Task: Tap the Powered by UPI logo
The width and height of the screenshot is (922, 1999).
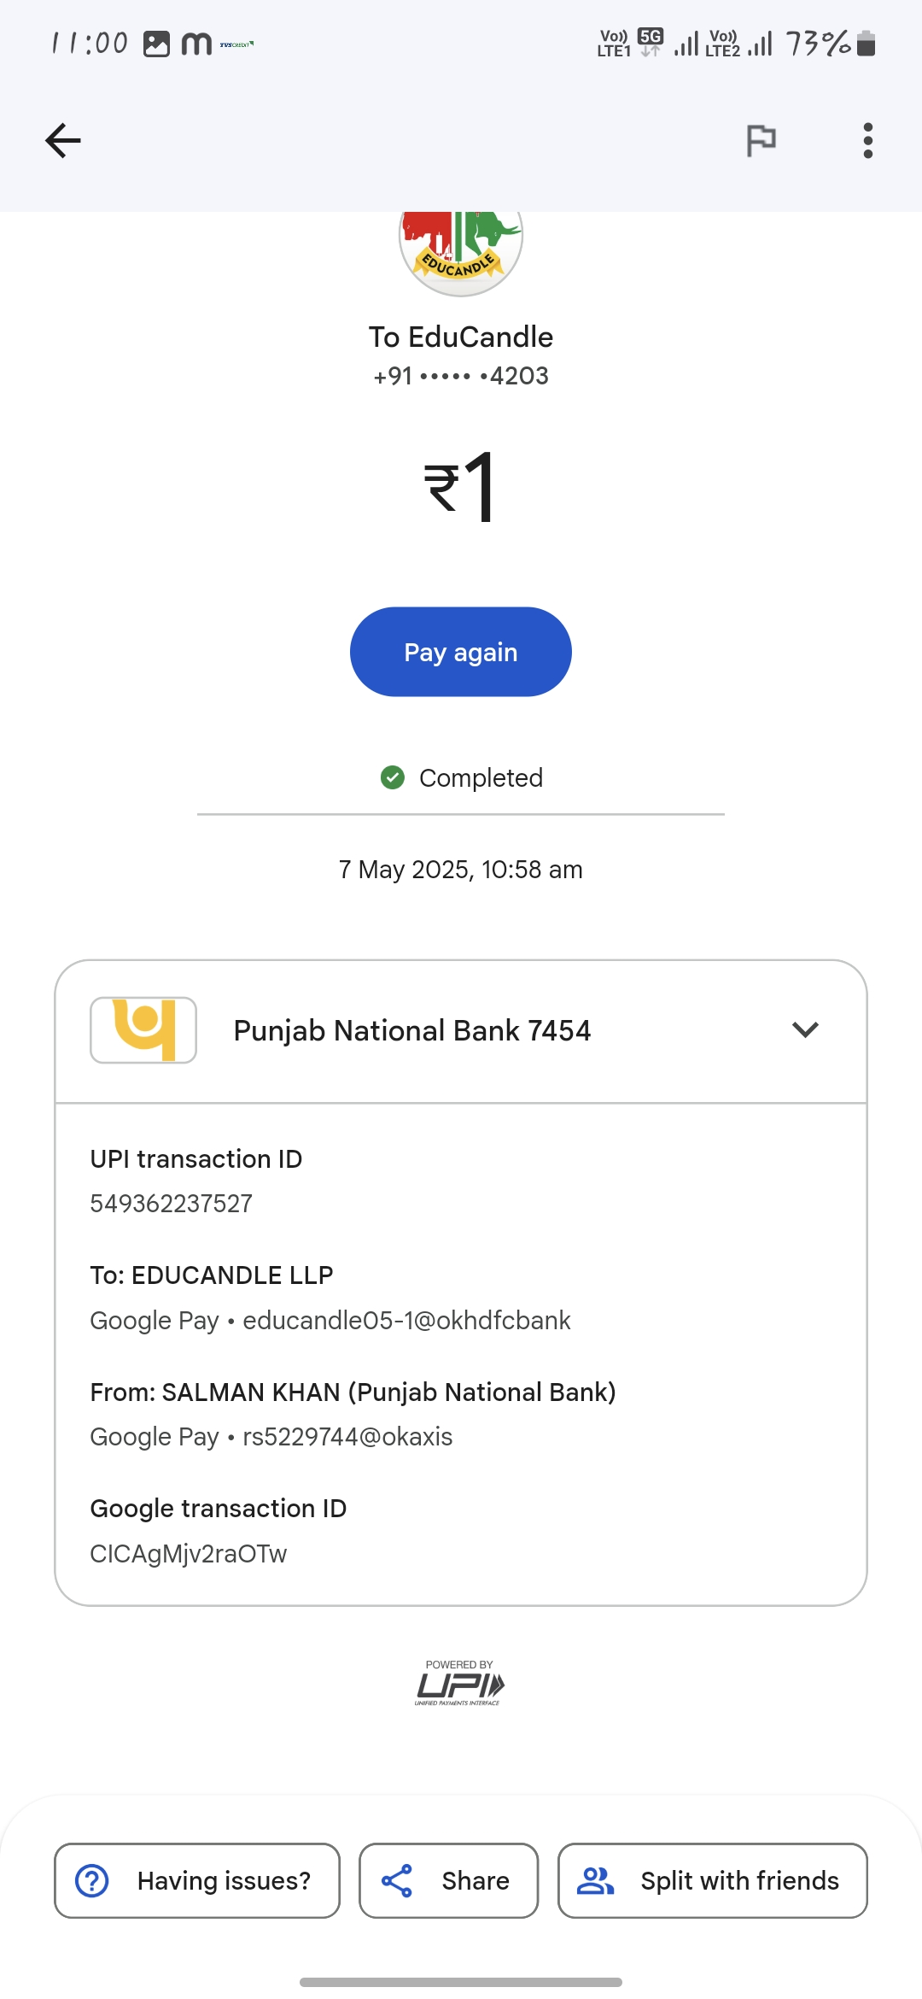Action: (x=460, y=1684)
